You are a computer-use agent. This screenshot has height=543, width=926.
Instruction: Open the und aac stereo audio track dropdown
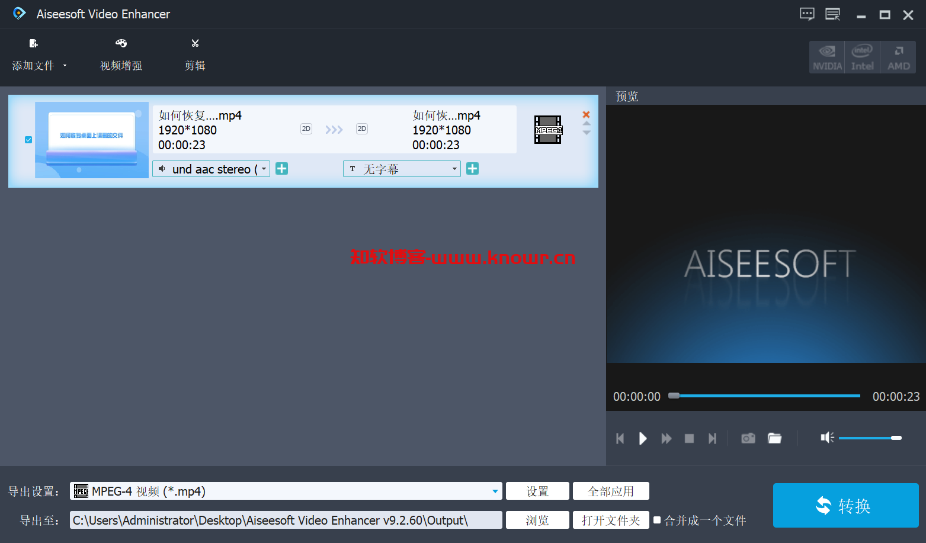tap(212, 169)
